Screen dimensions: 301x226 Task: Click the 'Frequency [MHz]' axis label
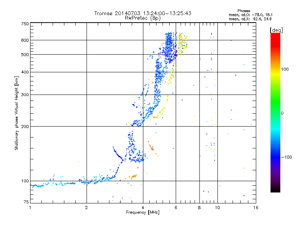point(143,212)
